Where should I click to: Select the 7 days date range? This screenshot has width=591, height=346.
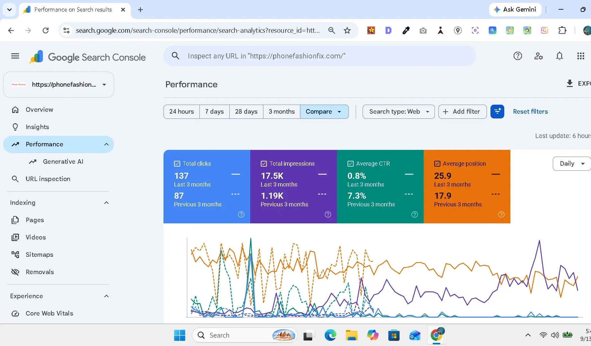214,112
